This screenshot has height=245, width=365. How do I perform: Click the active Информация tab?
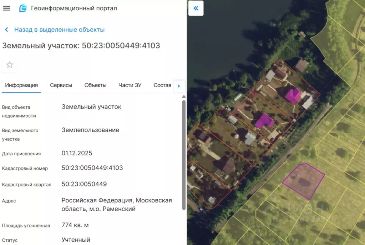pyautogui.click(x=21, y=85)
